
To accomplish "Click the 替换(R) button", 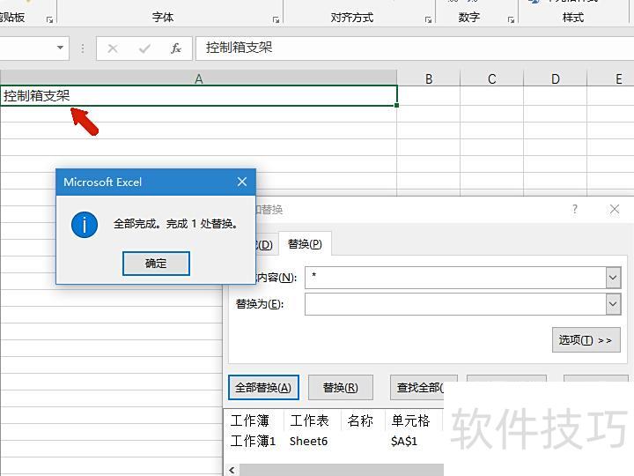I will [x=340, y=388].
